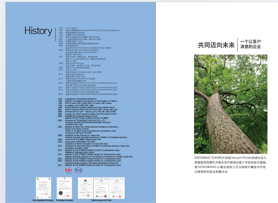Click English line "for 10 consecutive years"
The height and width of the screenshot is (203, 278).
click(93, 154)
